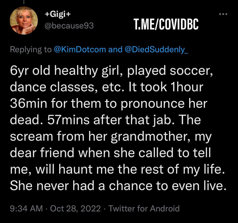Click the 9:34 AM timestamp
The image size is (238, 223).
26,208
